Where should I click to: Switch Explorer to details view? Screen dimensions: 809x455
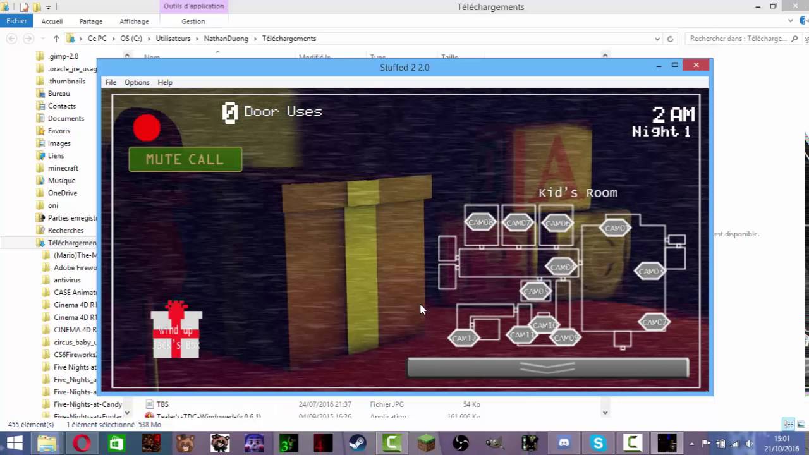coord(788,424)
